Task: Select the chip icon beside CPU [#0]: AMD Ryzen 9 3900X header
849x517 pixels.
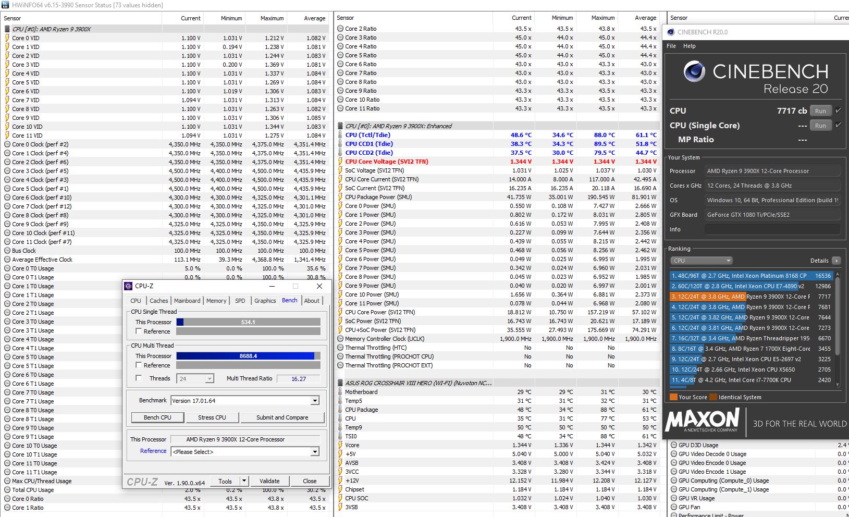Action: click(x=7, y=29)
